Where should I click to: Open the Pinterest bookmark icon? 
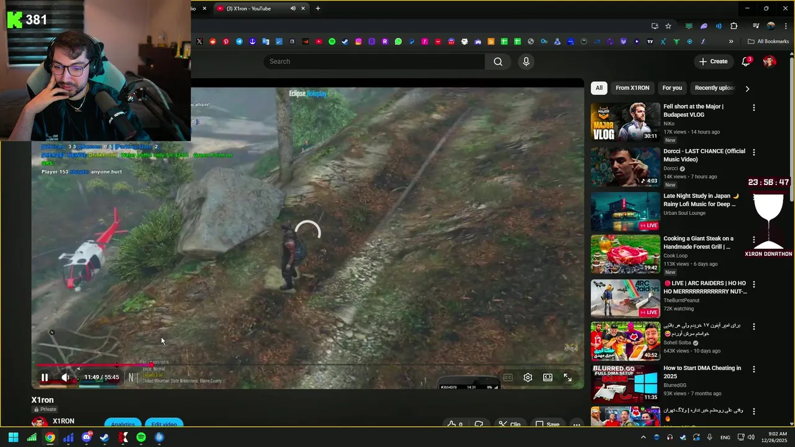coord(226,42)
